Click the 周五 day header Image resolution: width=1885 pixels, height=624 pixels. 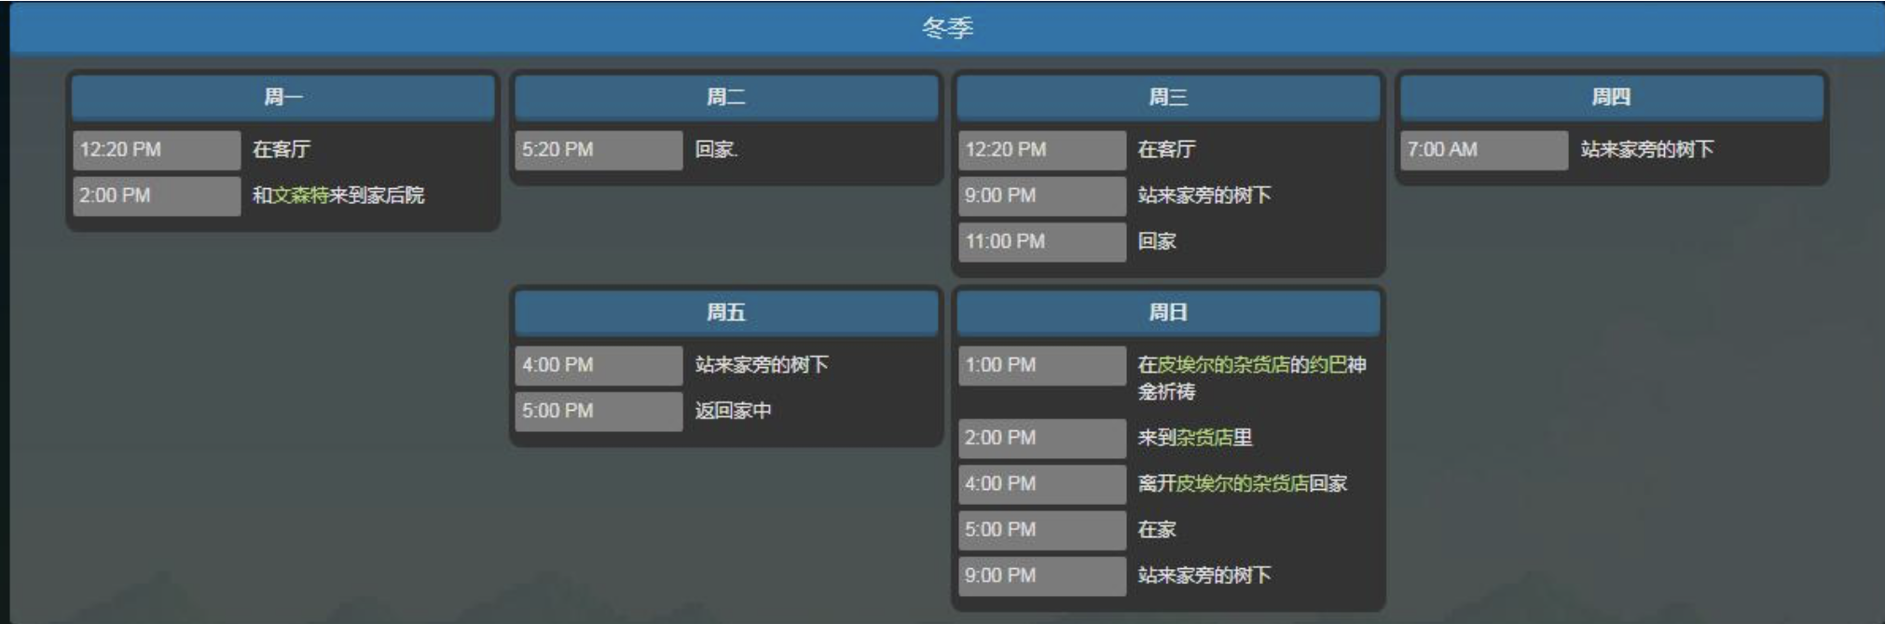[x=725, y=312]
